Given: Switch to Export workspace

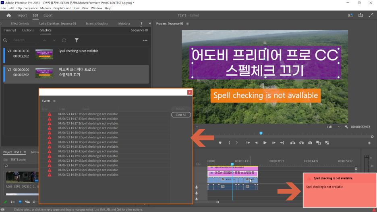Looking at the screenshot, I should 48,15.
